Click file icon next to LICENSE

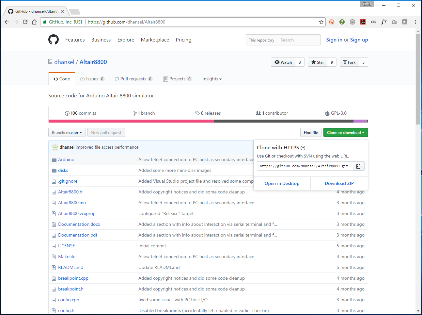54,246
